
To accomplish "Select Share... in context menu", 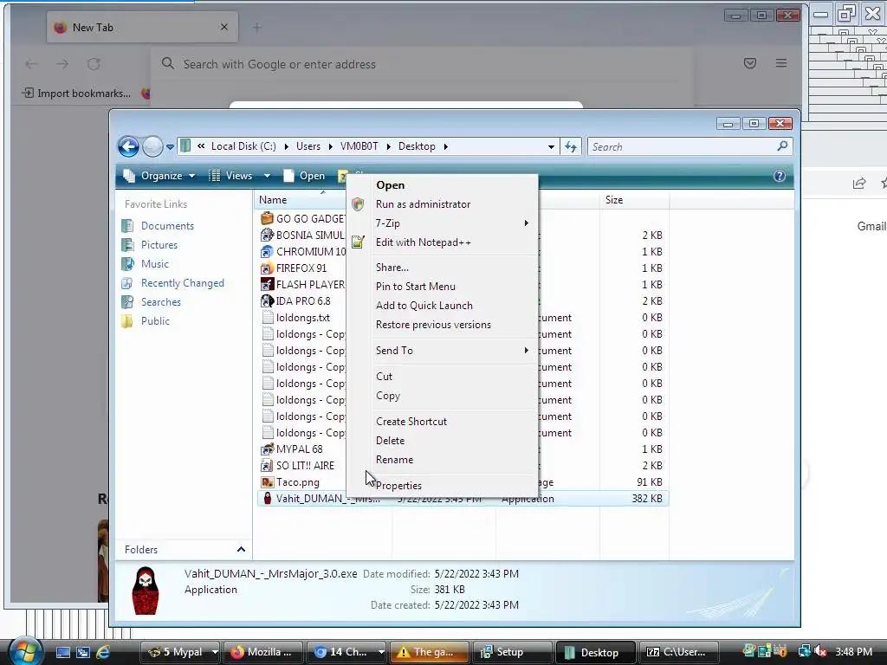I will tap(392, 268).
